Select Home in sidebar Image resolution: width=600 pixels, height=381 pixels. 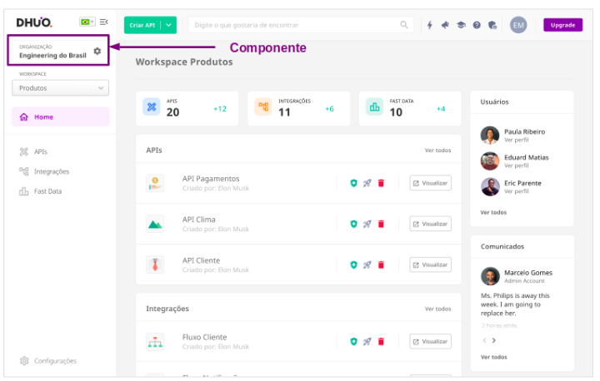pos(61,117)
